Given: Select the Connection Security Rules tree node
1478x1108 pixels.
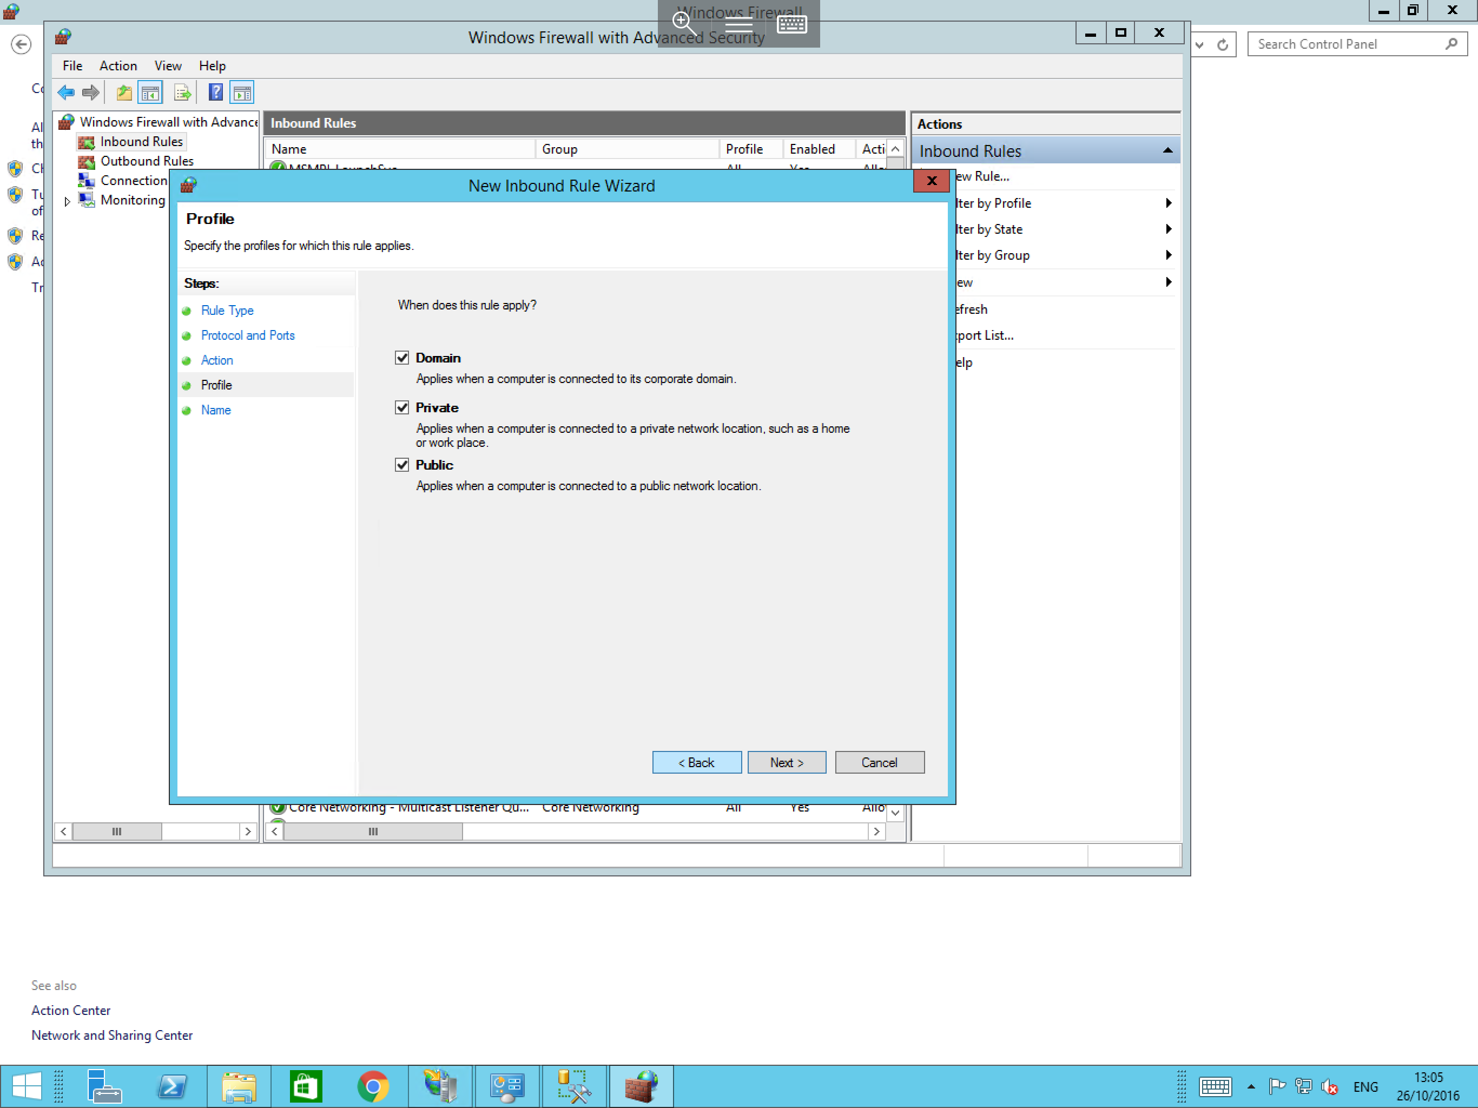Looking at the screenshot, I should click(x=134, y=180).
